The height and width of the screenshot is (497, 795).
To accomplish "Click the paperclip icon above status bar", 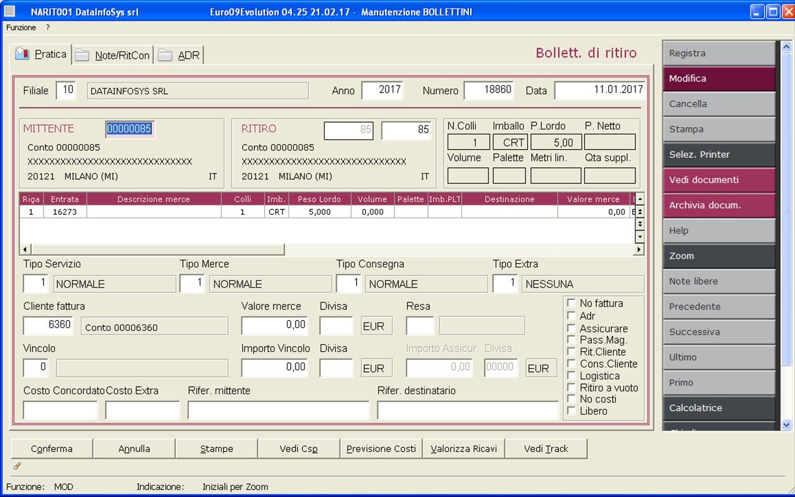I will point(17,465).
